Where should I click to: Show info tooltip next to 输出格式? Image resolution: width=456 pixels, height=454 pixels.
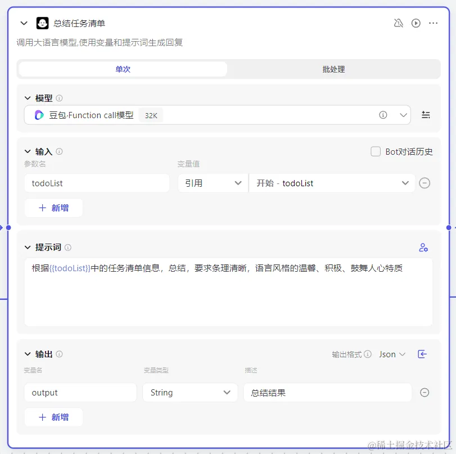click(x=368, y=354)
